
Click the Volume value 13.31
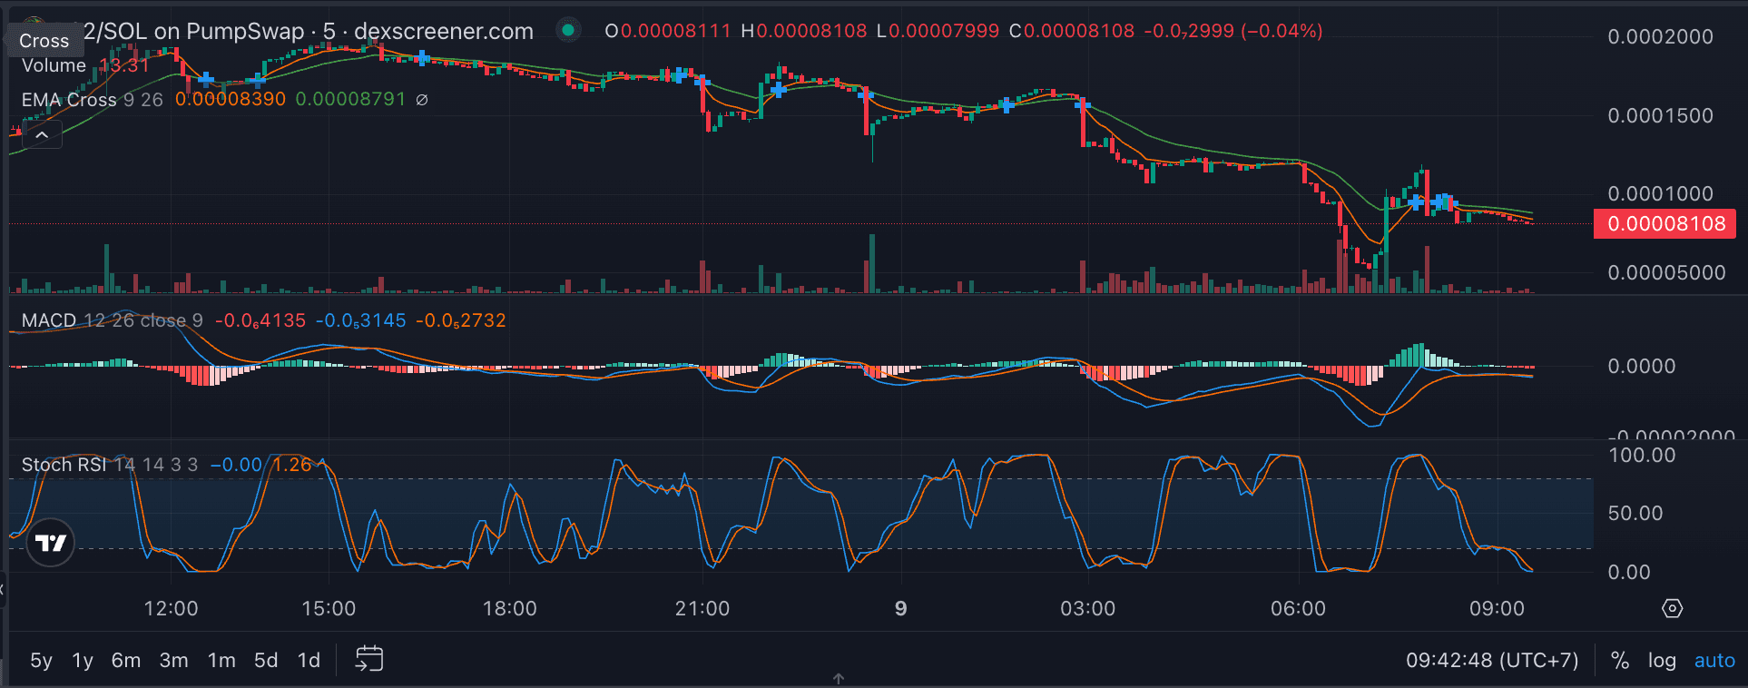click(124, 65)
